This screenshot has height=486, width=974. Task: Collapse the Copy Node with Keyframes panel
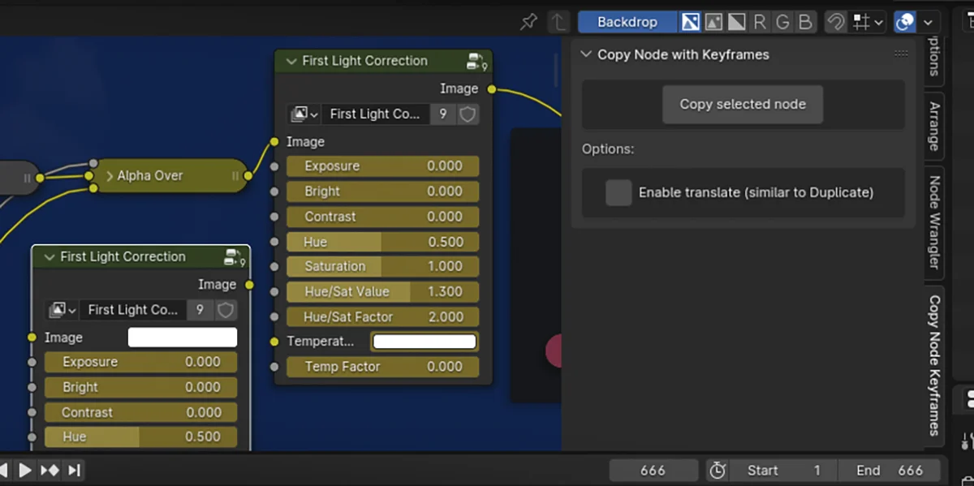click(x=586, y=54)
